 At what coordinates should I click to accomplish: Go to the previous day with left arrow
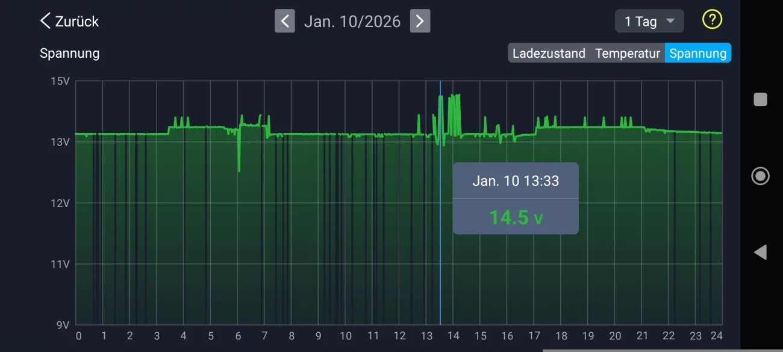coord(284,21)
